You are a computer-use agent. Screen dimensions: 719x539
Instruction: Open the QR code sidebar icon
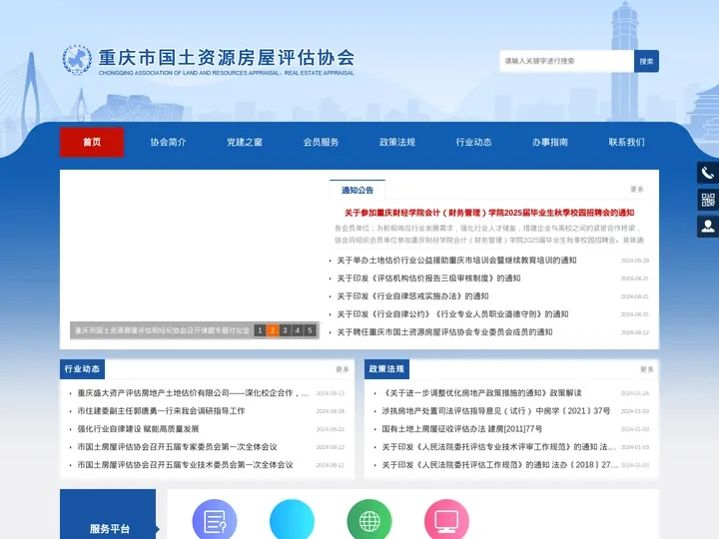(x=708, y=200)
